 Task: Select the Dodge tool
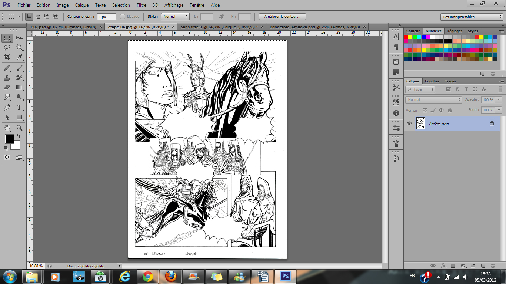(x=19, y=97)
